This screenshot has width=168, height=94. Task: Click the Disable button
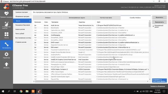[x=159, y=22]
